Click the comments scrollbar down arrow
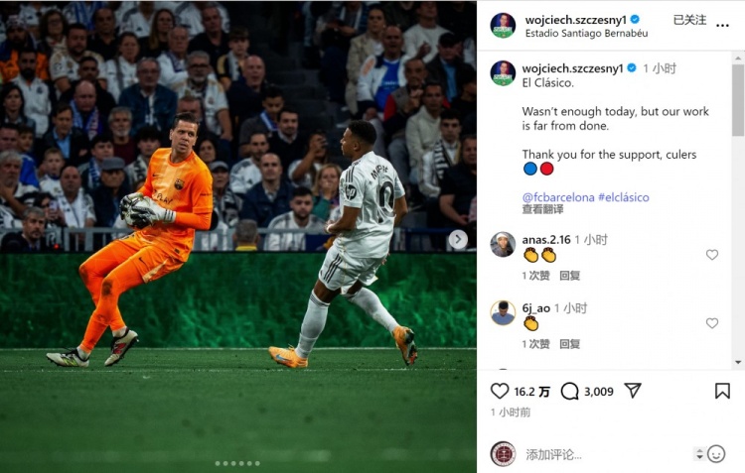The height and width of the screenshot is (473, 745). coord(738,362)
